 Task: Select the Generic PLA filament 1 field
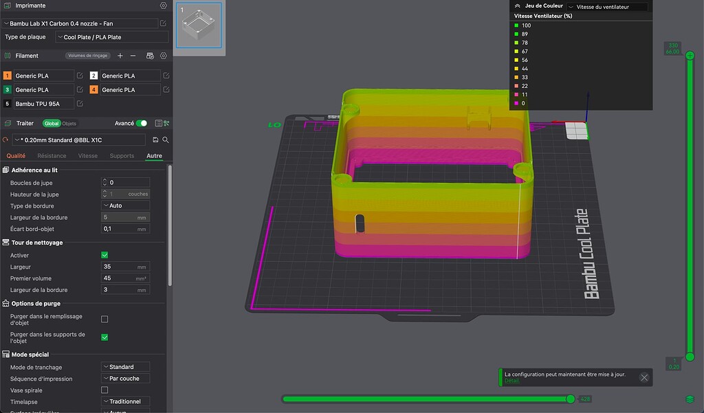[43, 76]
